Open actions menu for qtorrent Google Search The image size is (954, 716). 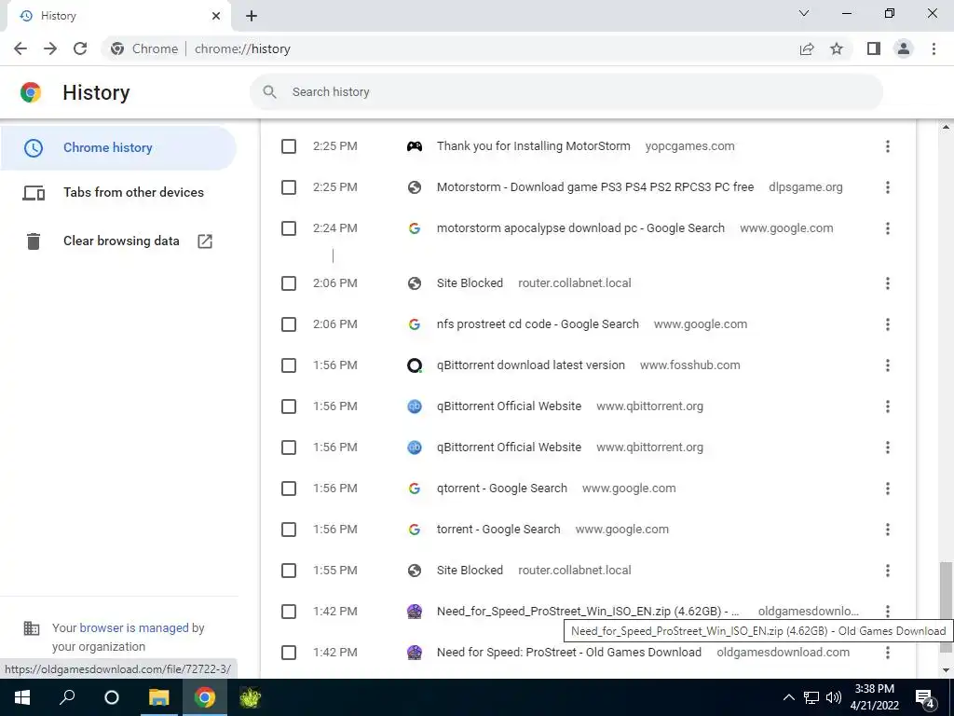tap(888, 489)
